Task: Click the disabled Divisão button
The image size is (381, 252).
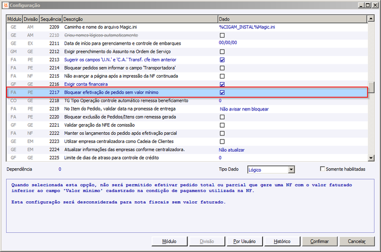Action: tap(207, 241)
